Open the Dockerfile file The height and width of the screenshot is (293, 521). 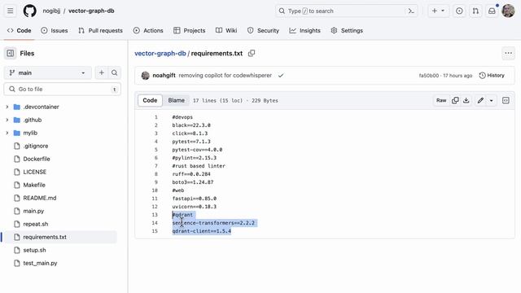(37, 159)
